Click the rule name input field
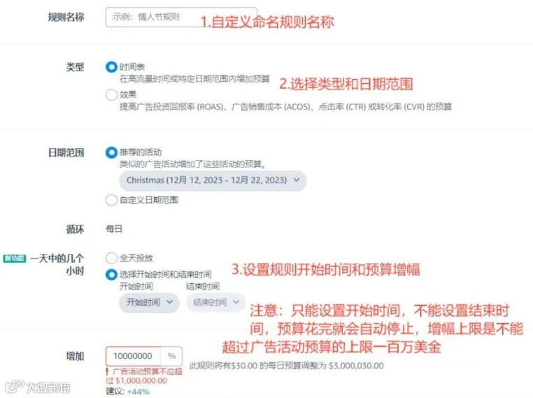This screenshot has width=533, height=398. pyautogui.click(x=181, y=17)
